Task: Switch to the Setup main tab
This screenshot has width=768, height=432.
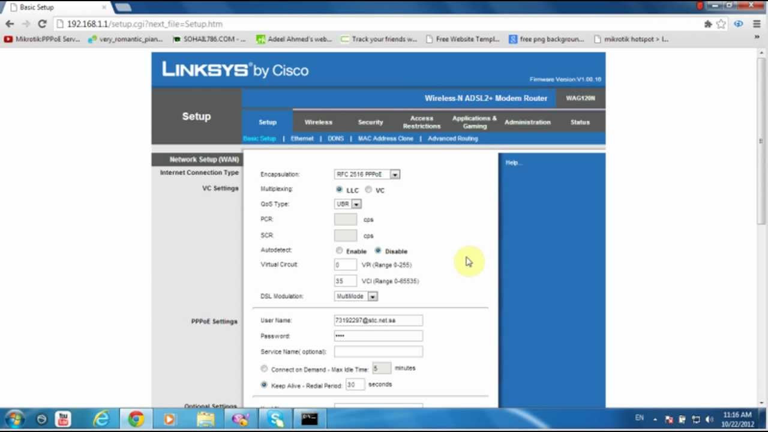Action: [268, 122]
